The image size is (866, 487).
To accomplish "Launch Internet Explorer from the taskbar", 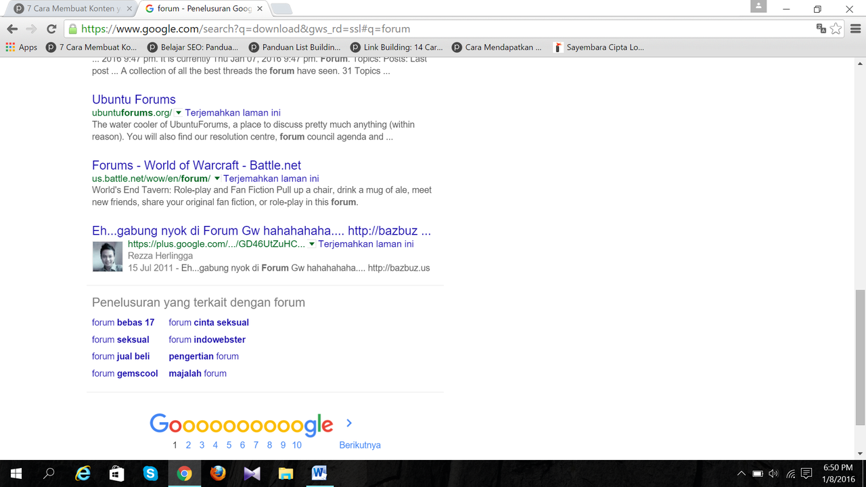I will pos(83,473).
